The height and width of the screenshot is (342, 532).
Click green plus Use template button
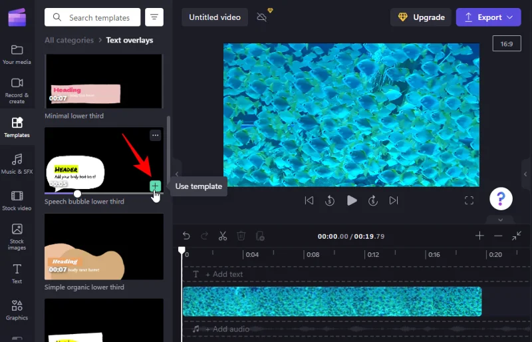pyautogui.click(x=155, y=186)
